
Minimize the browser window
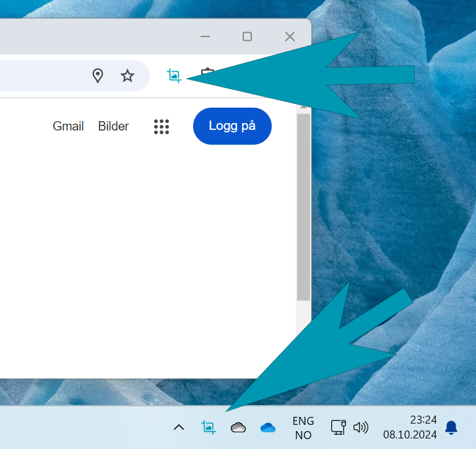206,36
